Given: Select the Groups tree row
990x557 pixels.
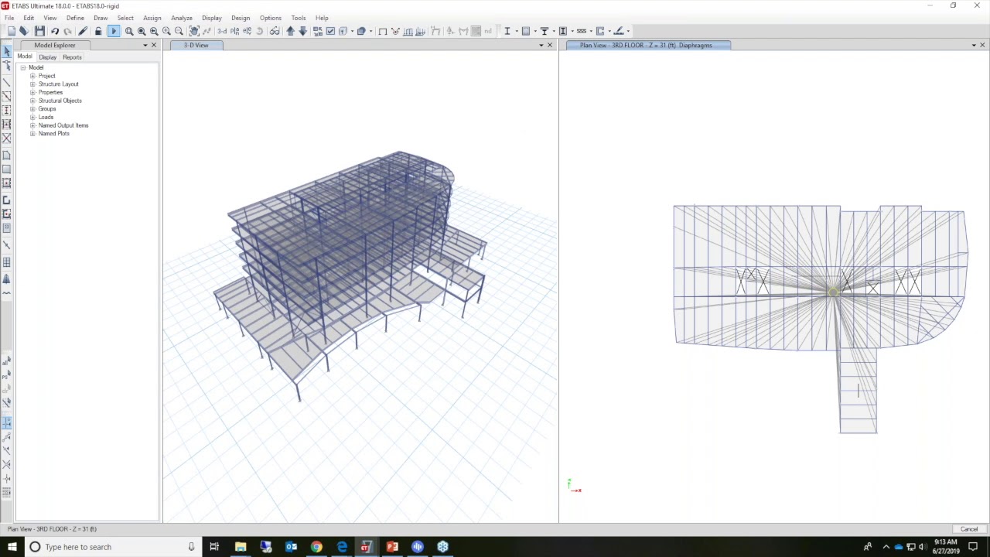Looking at the screenshot, I should point(47,109).
